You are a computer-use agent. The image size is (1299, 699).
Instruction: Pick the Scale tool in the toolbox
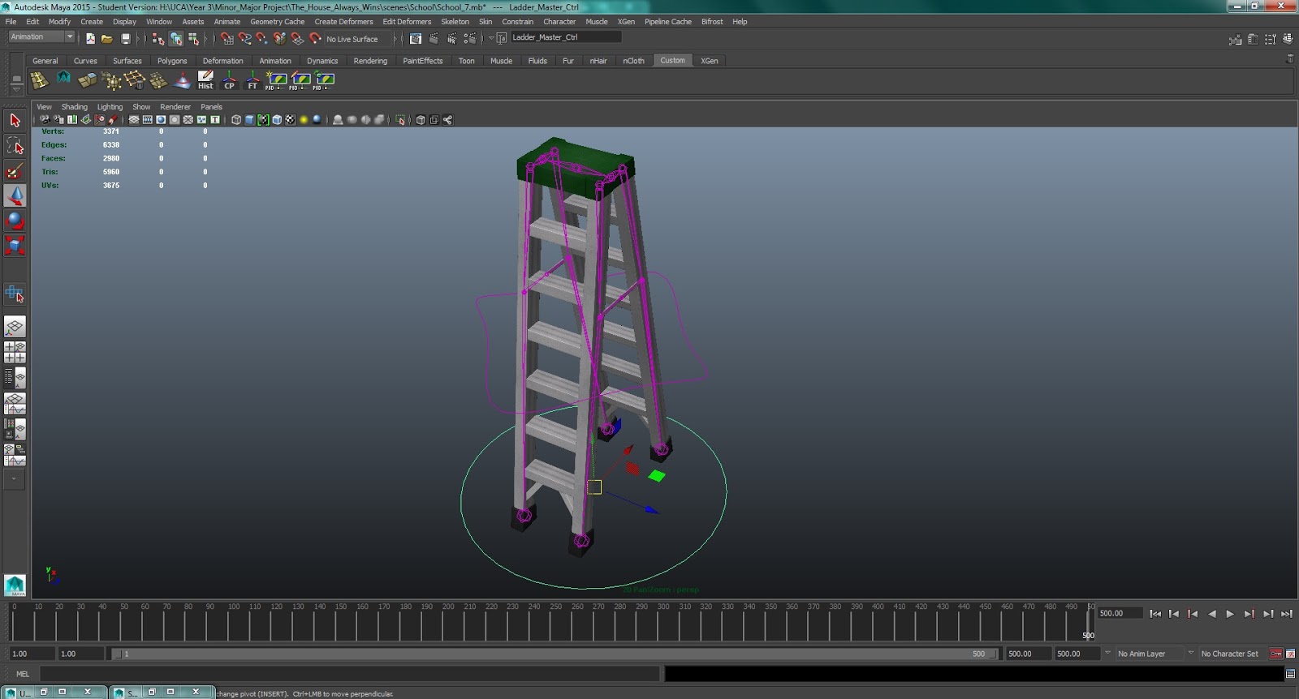click(x=15, y=245)
